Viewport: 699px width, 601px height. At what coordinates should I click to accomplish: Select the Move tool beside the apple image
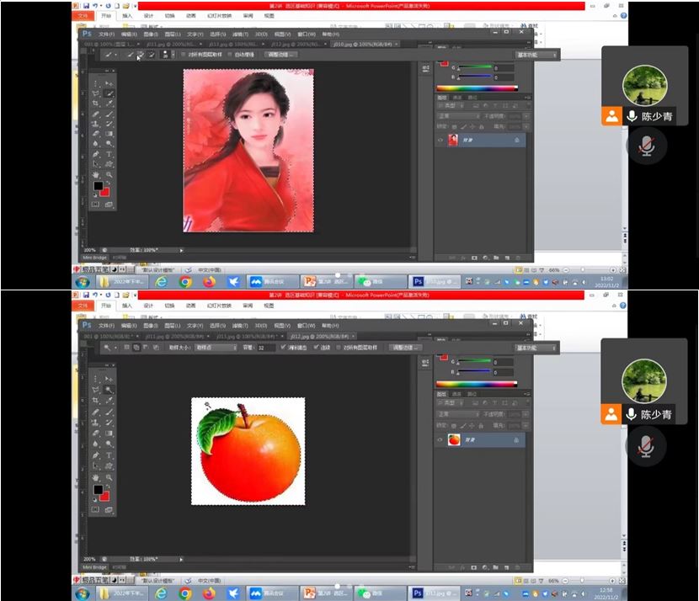[x=109, y=379]
